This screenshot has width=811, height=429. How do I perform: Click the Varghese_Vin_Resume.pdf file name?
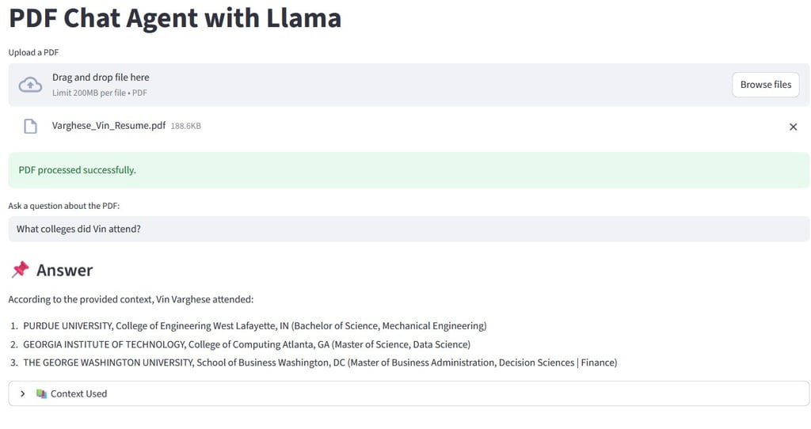[109, 126]
